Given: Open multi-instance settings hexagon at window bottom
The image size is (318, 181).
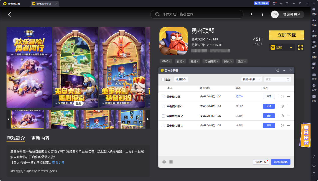Looking at the screenshot, I should pyautogui.click(x=164, y=162).
